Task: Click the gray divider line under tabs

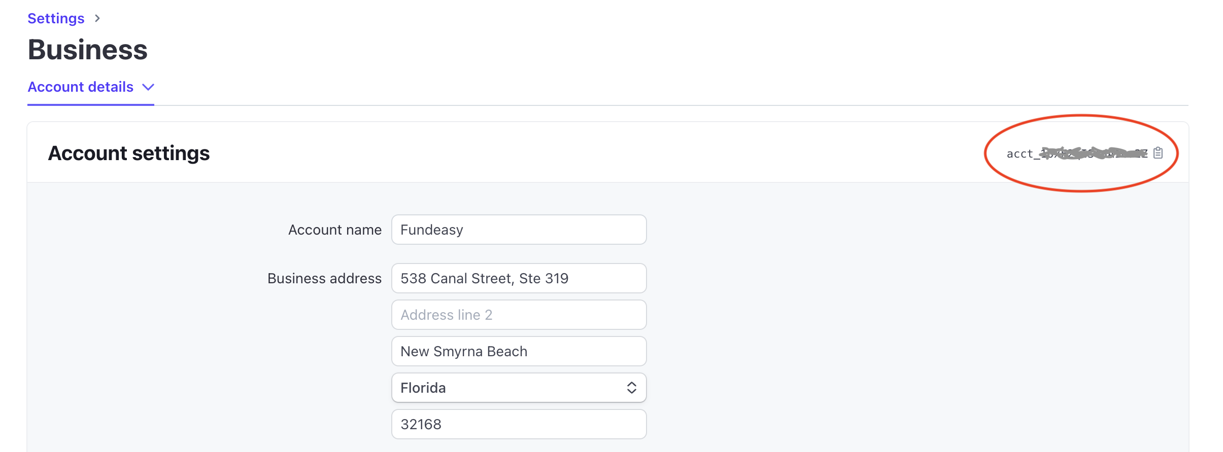Action: click(660, 105)
